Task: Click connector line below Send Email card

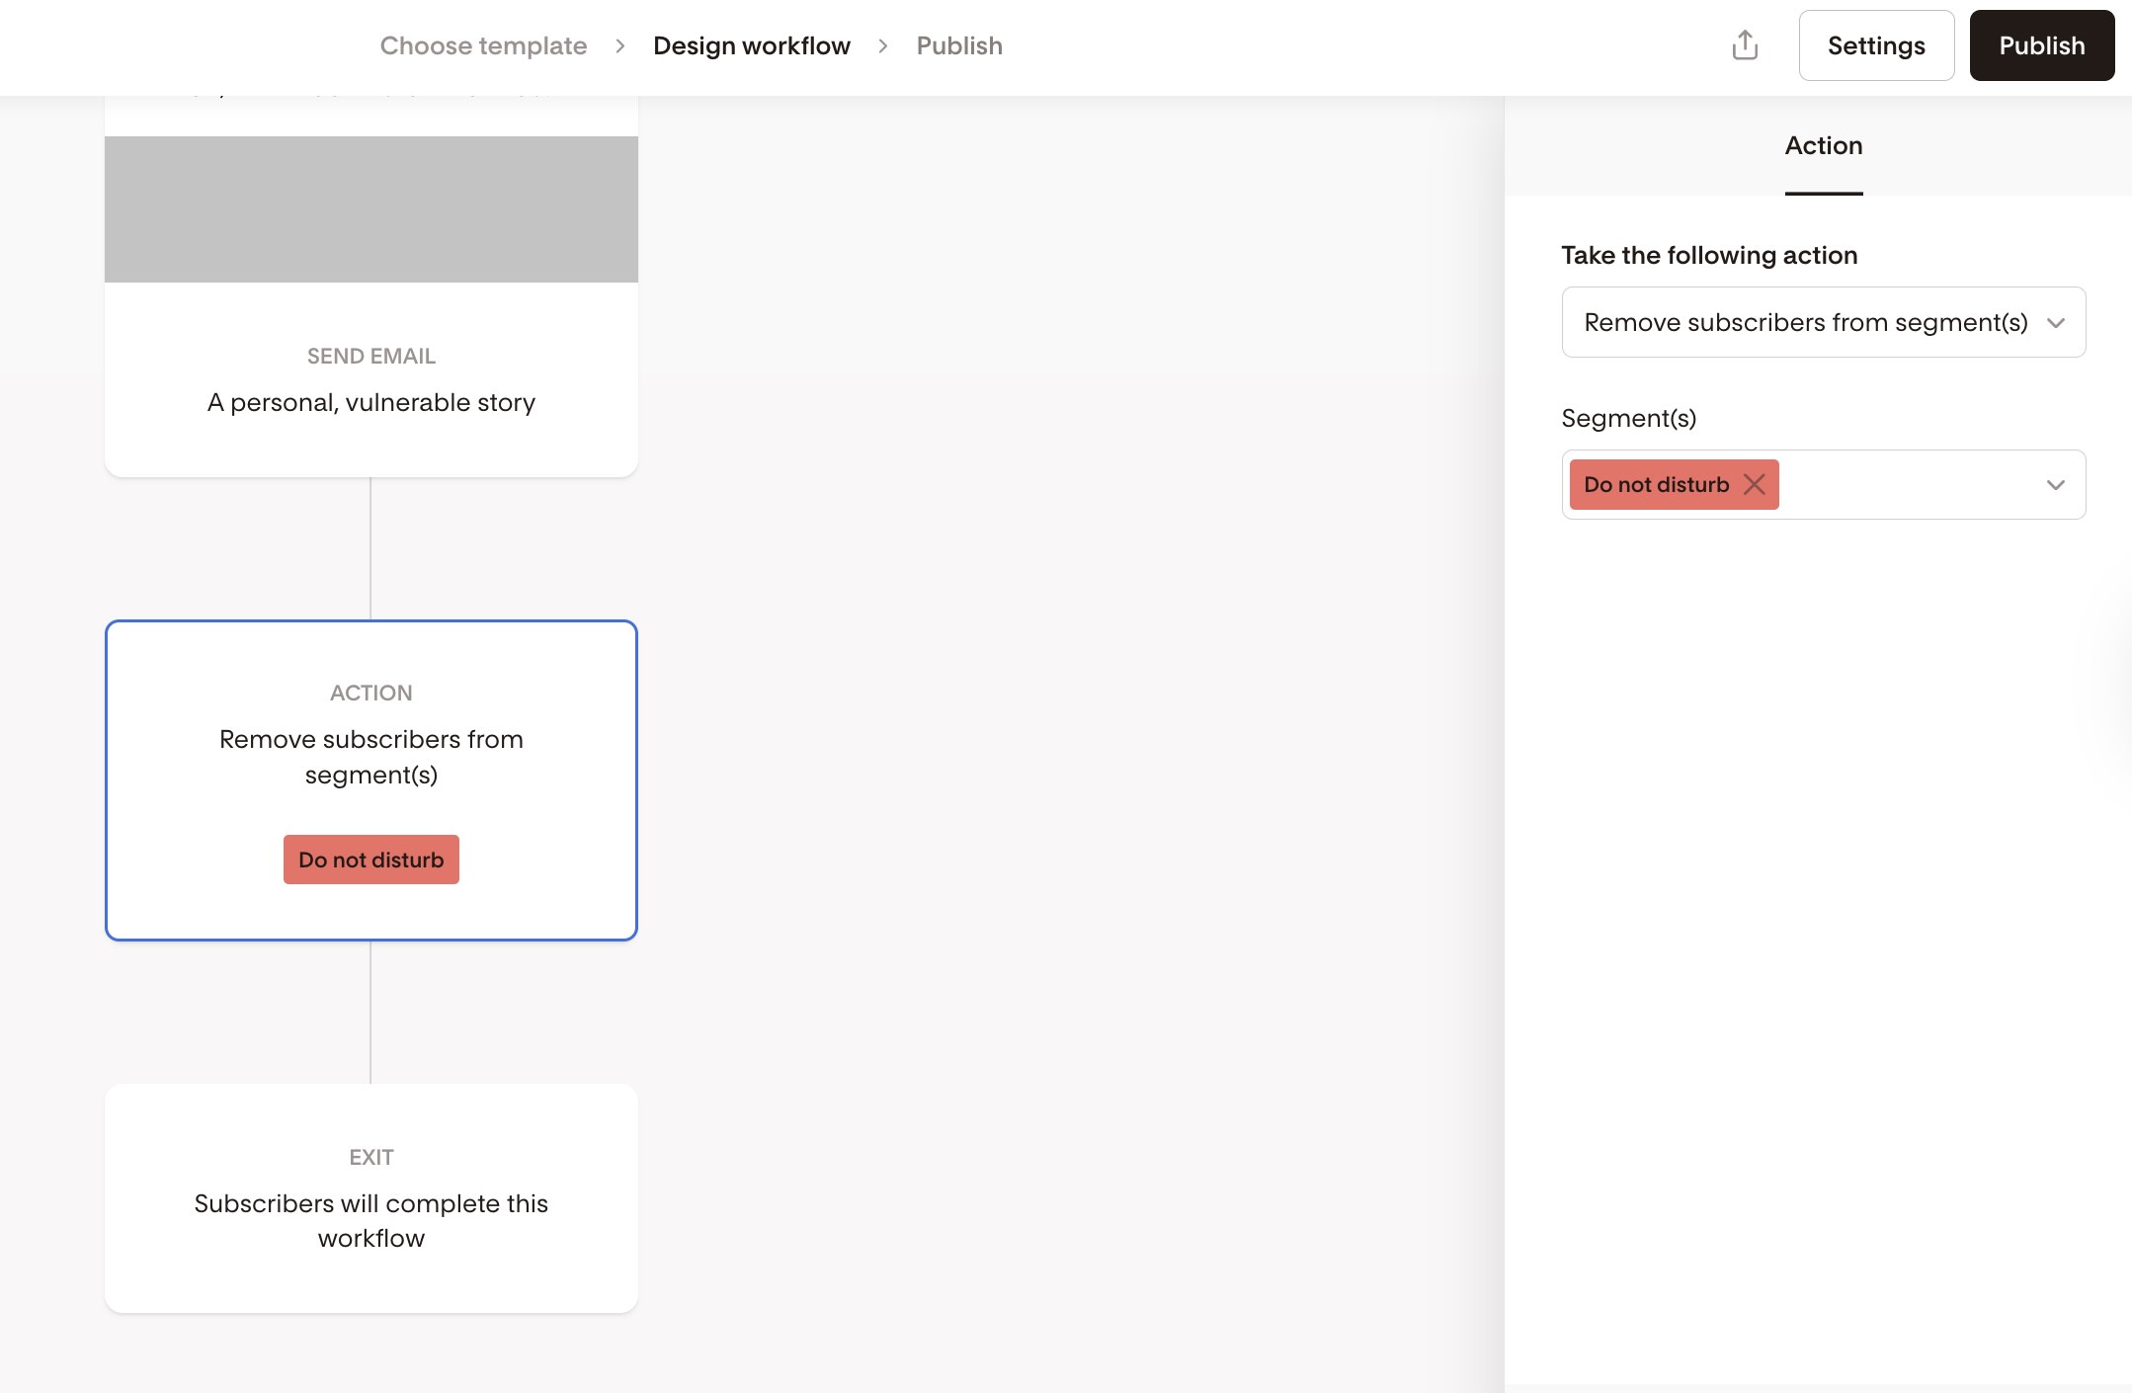Action: [370, 549]
